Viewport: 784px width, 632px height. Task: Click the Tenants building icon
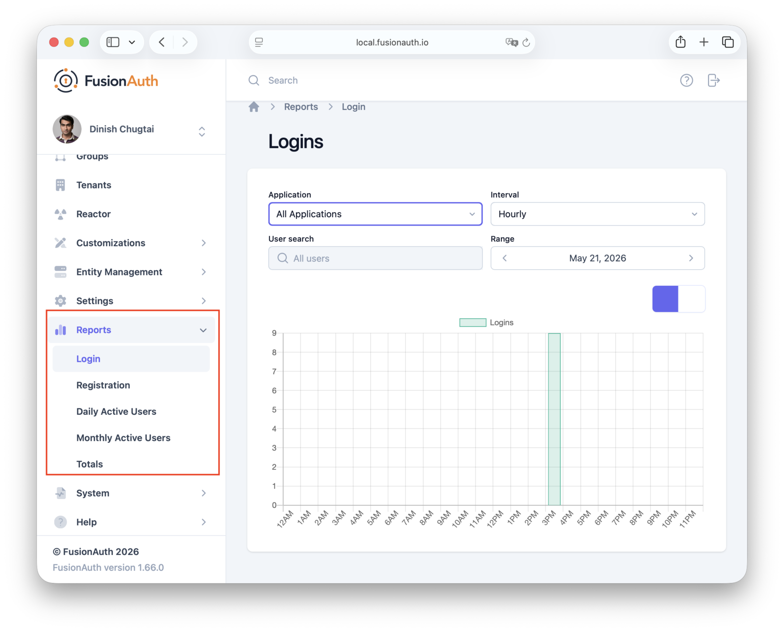pyautogui.click(x=60, y=185)
